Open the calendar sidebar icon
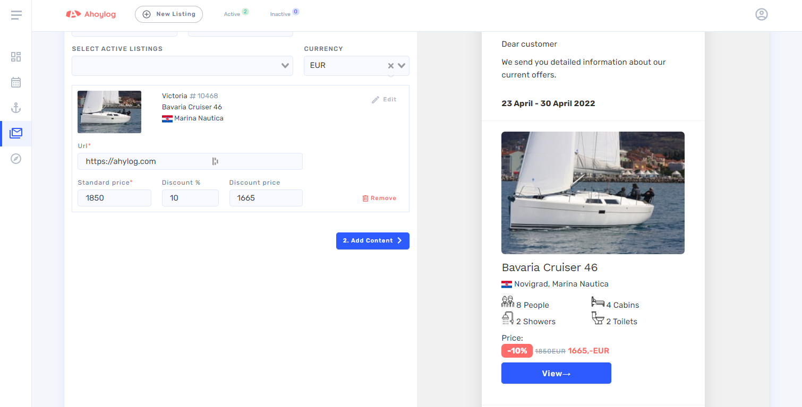Viewport: 802px width, 407px height. coord(16,82)
